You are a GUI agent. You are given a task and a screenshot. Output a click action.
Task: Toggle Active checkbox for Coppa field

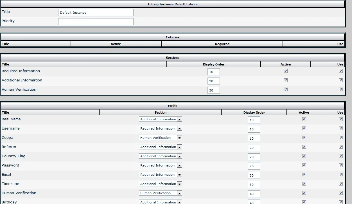[304, 138]
